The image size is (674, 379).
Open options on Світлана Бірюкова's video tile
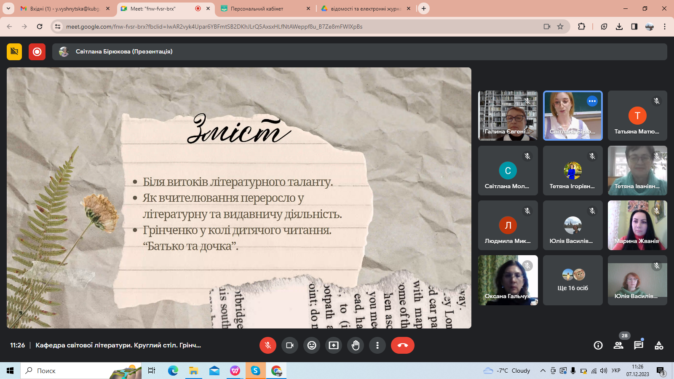tap(592, 101)
